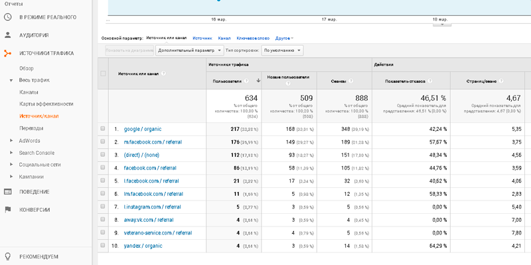Collapse the Весь трафик tree section
The height and width of the screenshot is (265, 531).
click(x=11, y=80)
